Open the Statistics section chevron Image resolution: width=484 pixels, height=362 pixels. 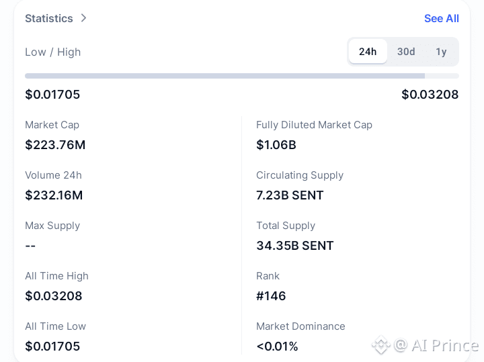(x=83, y=18)
